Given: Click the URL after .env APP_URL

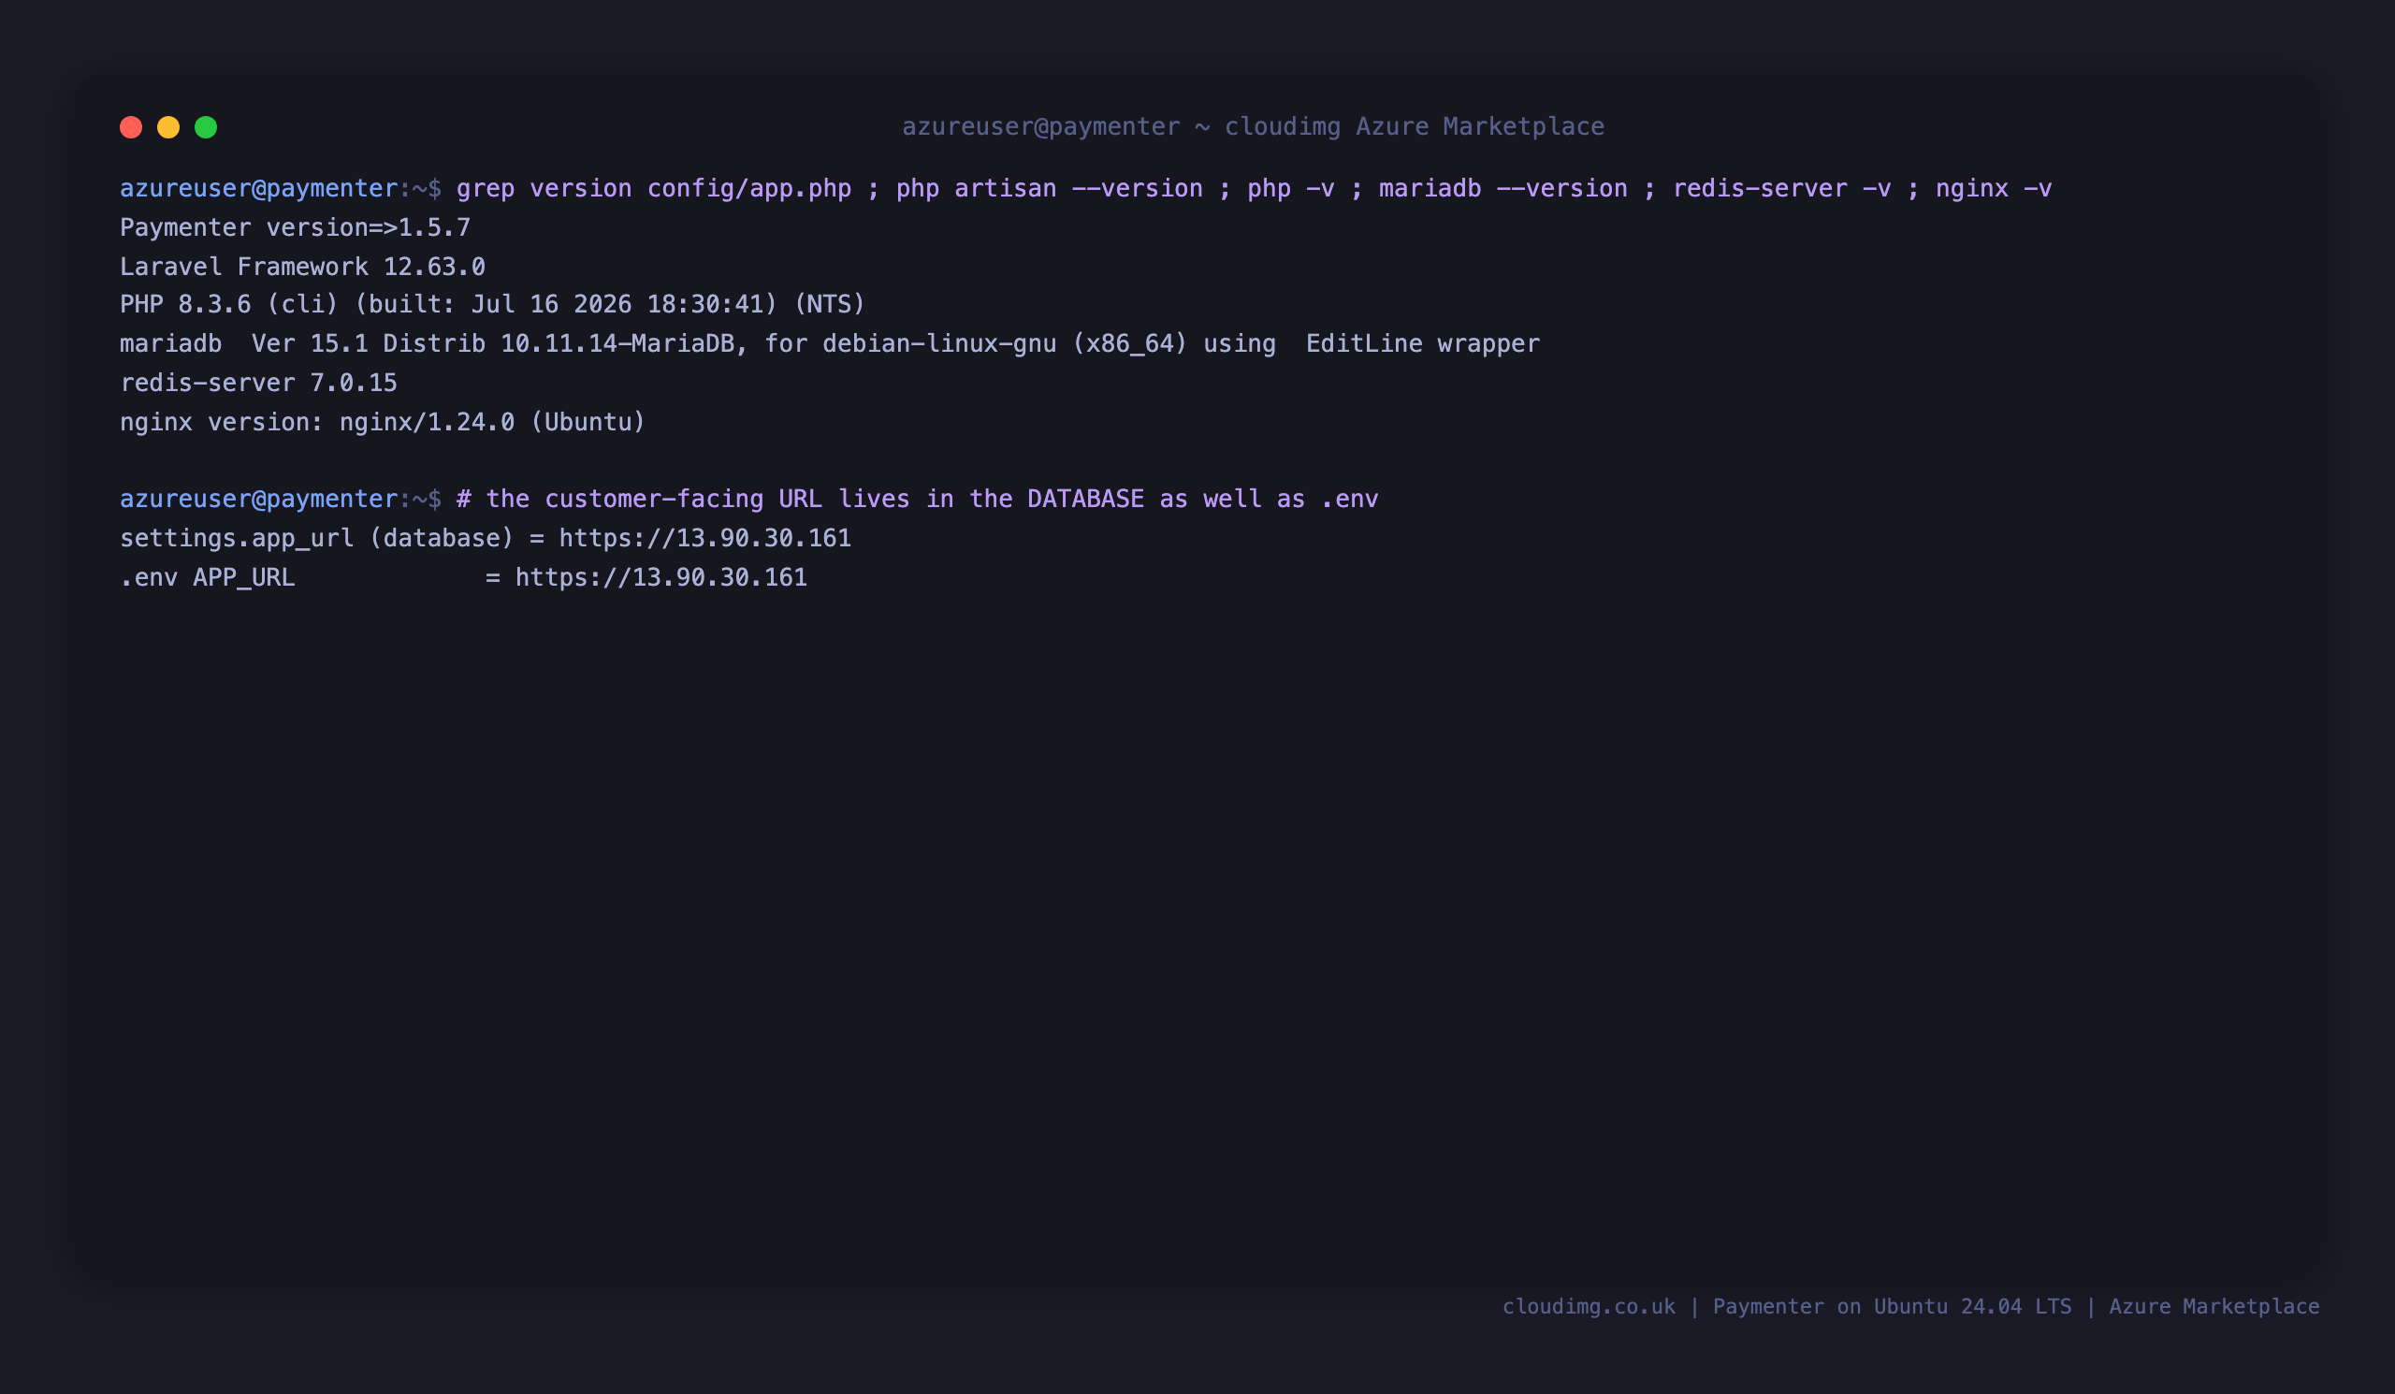Looking at the screenshot, I should point(661,577).
